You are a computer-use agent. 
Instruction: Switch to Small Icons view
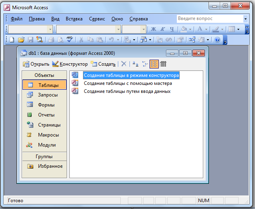pos(145,64)
